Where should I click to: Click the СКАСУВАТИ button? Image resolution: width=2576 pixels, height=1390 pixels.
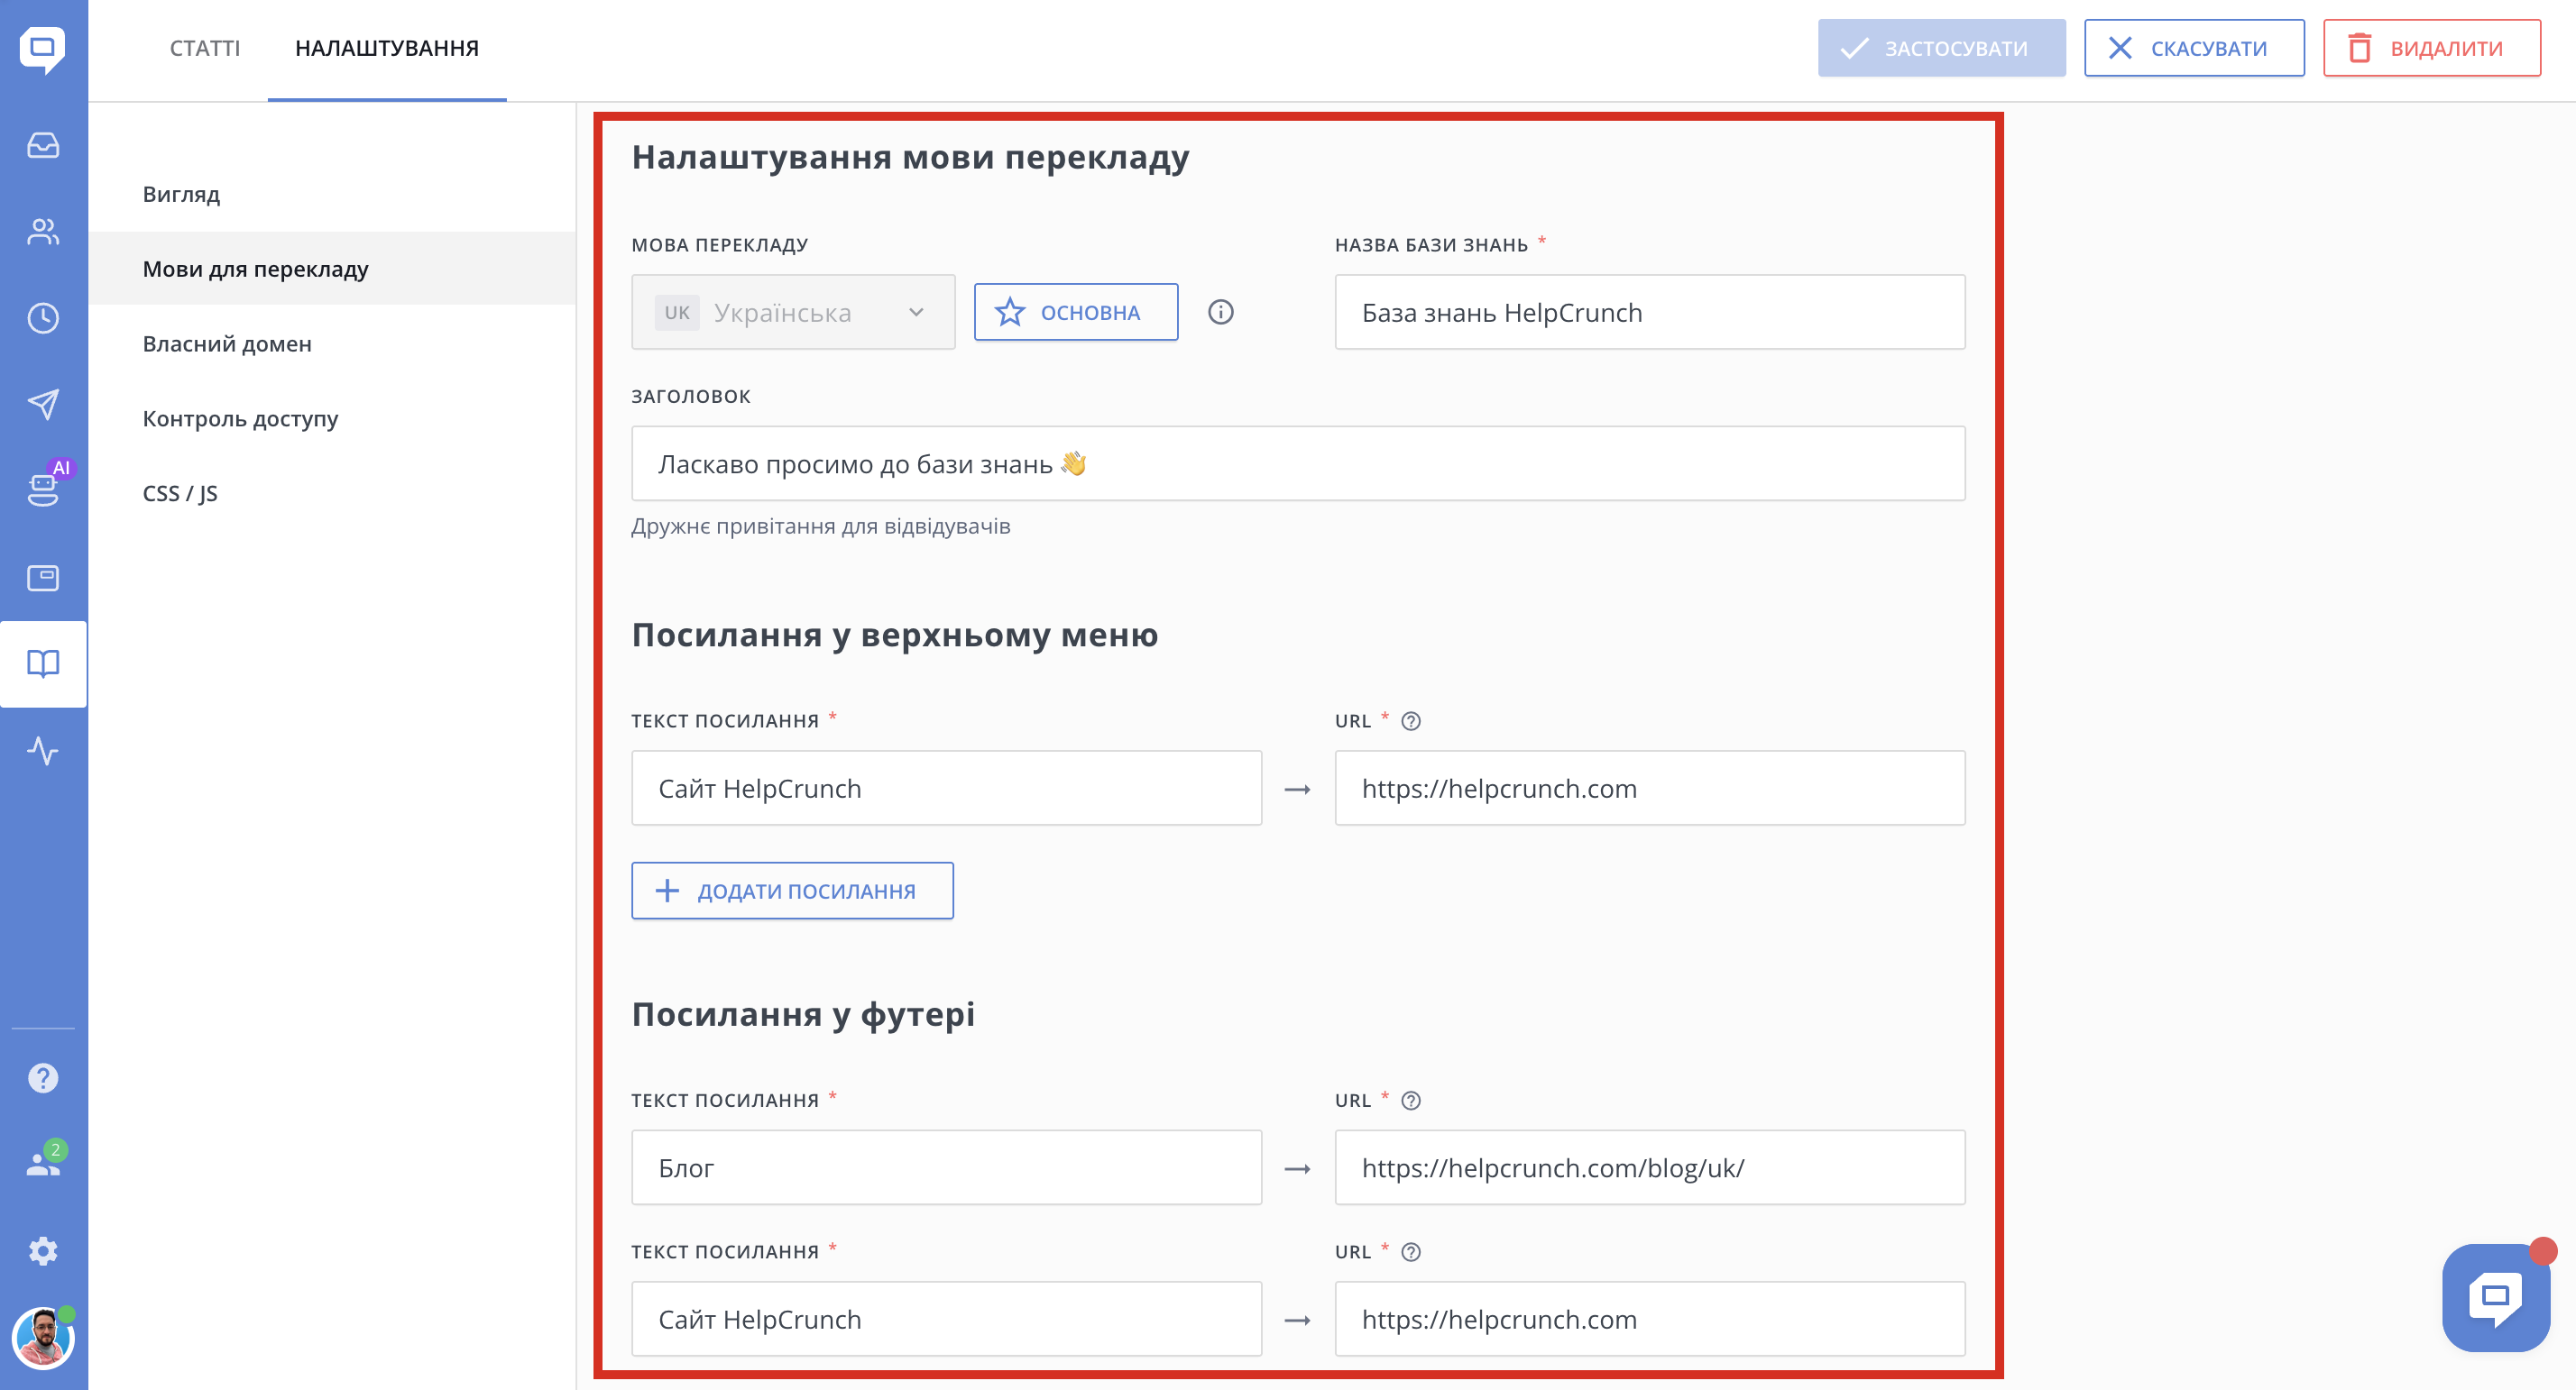[2193, 48]
